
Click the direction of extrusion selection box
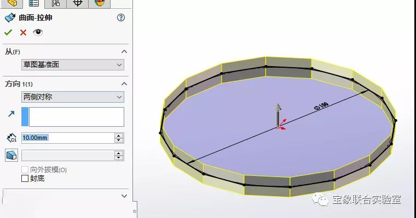[73, 117]
